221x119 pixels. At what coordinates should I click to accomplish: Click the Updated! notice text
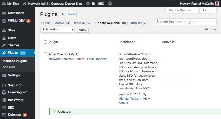(65, 112)
